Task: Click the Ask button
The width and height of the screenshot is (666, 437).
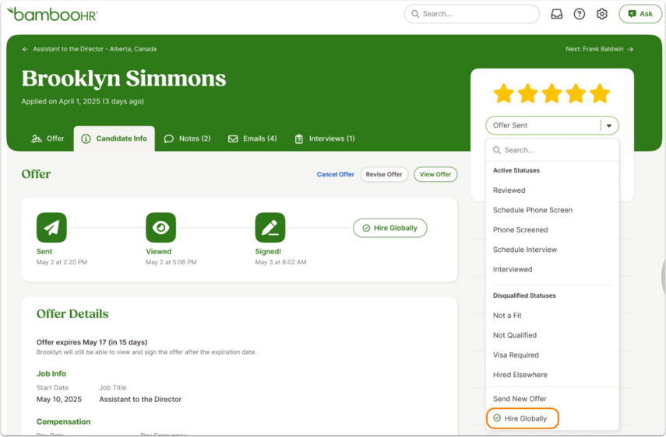Action: [x=640, y=14]
